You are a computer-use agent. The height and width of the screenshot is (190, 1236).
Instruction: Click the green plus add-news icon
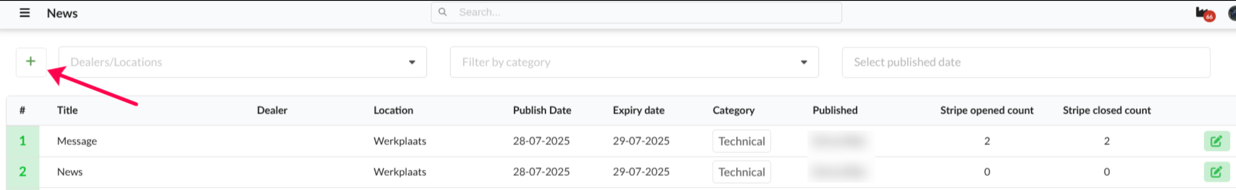[31, 62]
